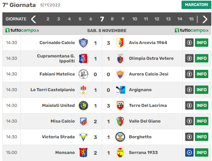The height and width of the screenshot is (161, 212).
Task: Open the Olimpia Ostra Vetere team link
Action: click(x=151, y=58)
